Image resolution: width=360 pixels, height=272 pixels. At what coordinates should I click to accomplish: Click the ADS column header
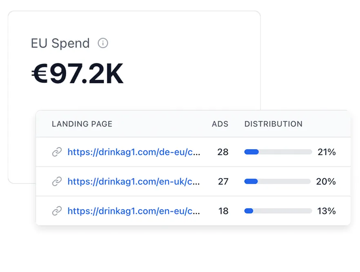[x=220, y=124]
